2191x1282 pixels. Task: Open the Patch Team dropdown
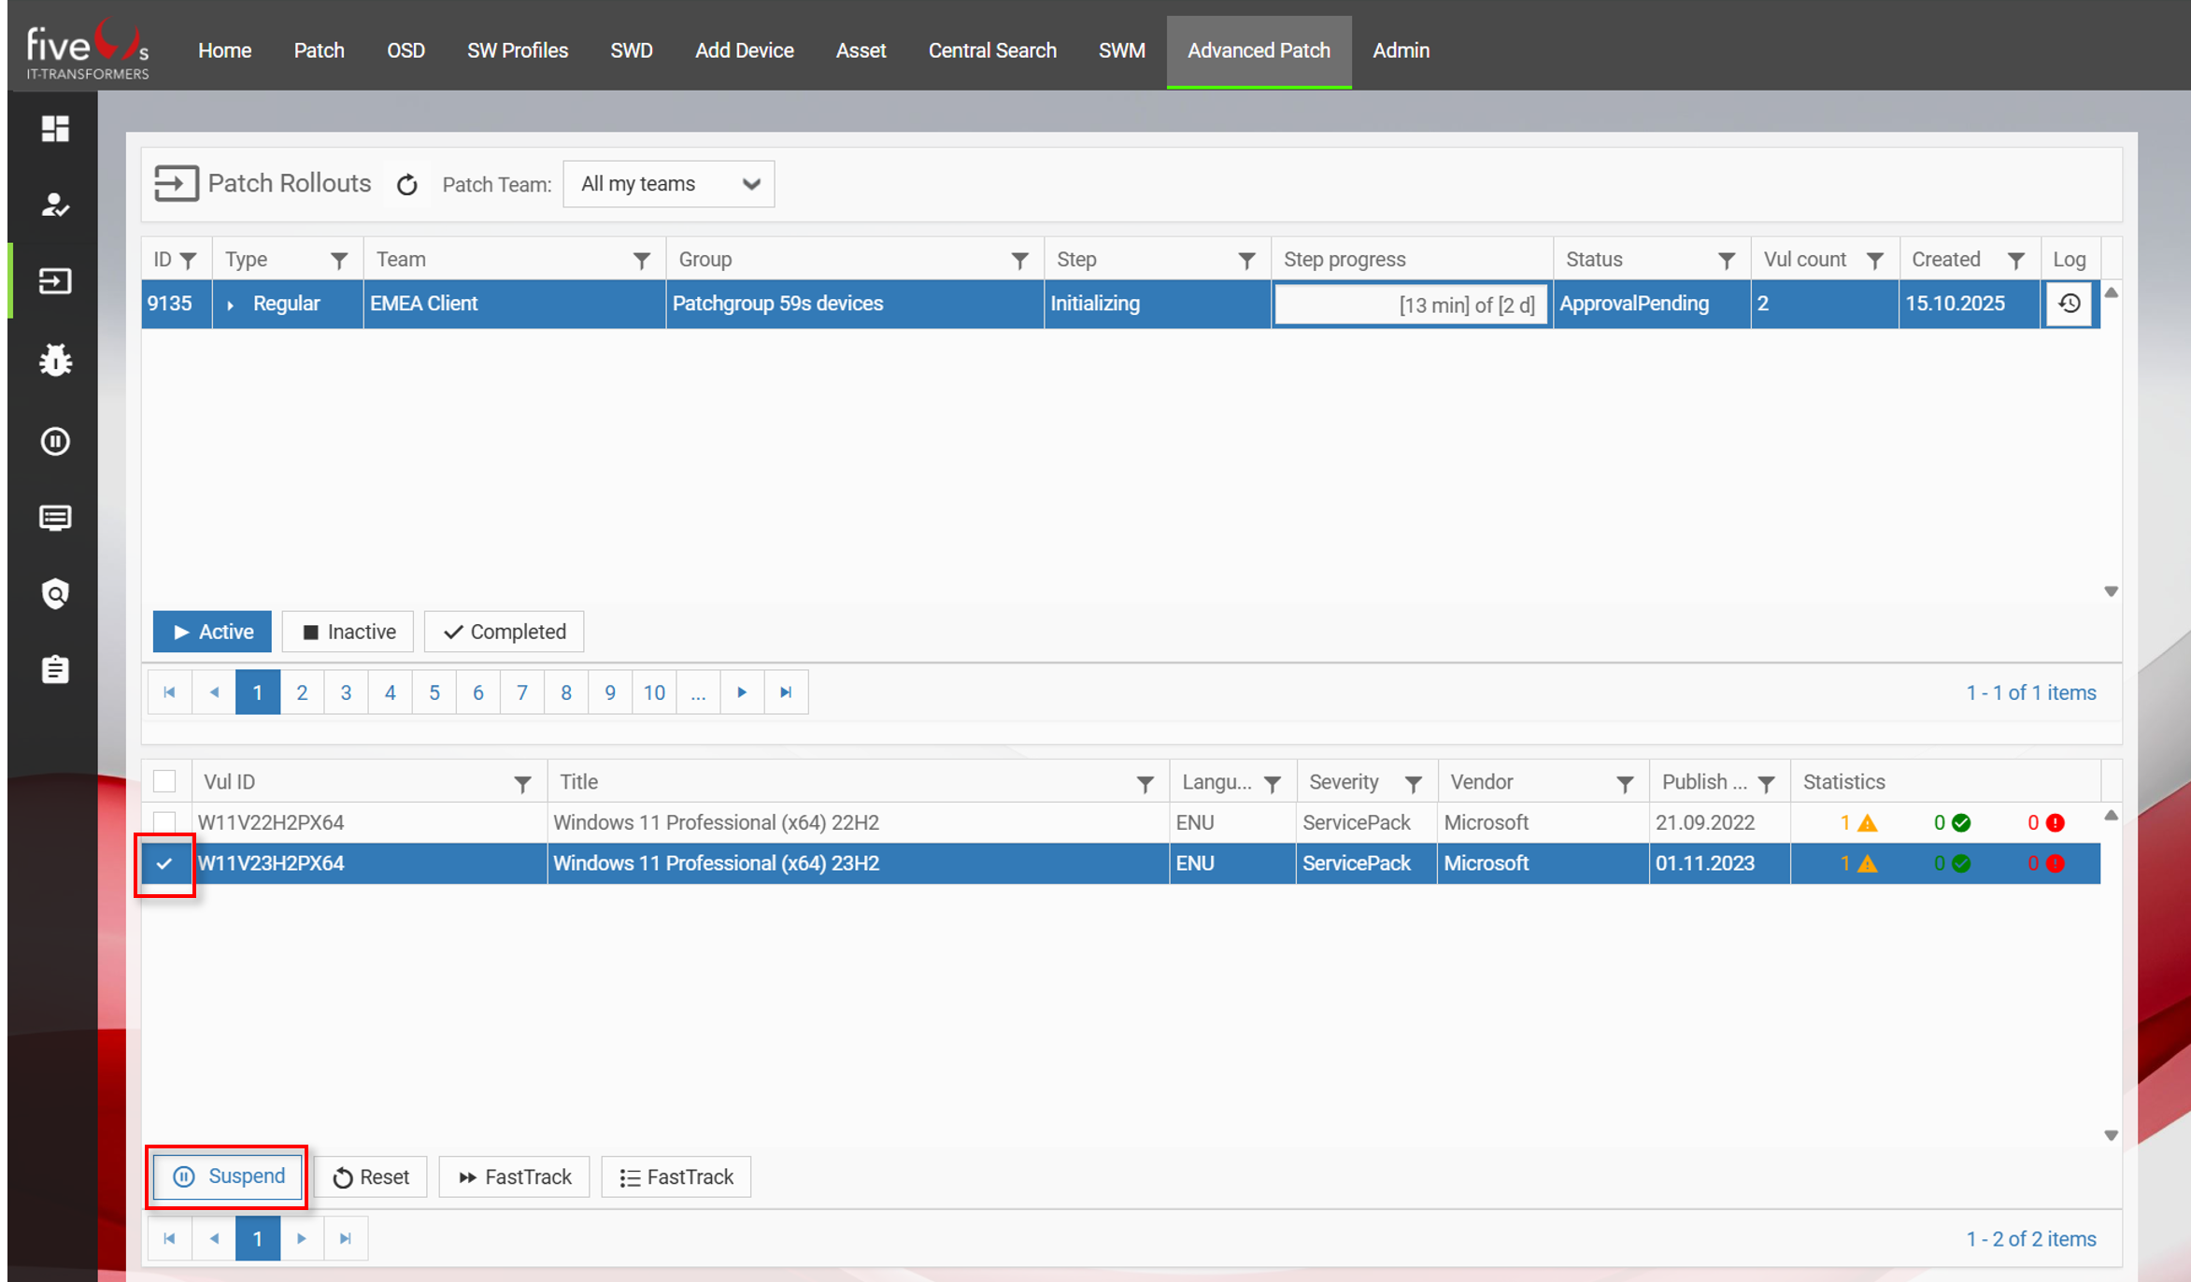pos(668,184)
